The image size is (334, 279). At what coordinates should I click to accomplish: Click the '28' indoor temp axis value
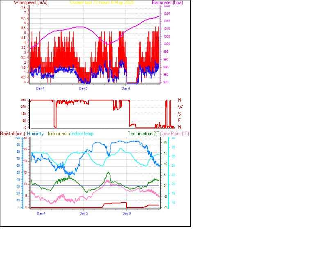click(x=174, y=147)
